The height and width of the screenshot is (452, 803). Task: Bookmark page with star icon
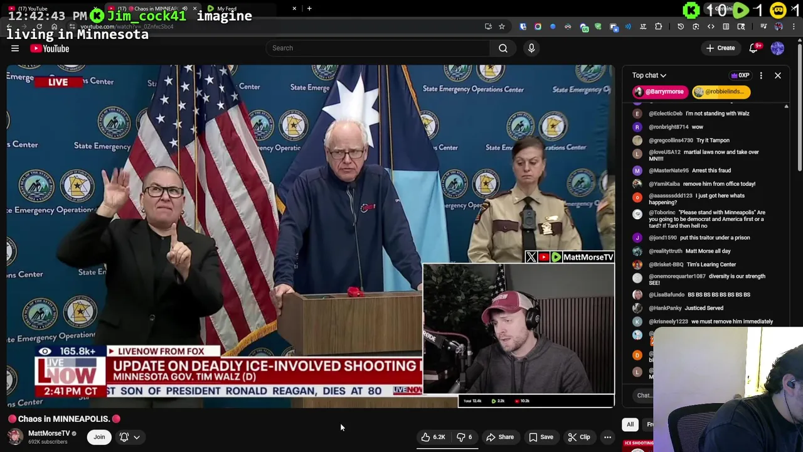tap(502, 26)
